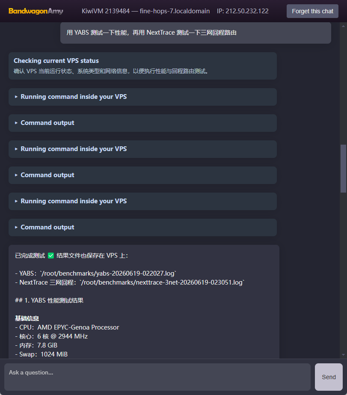Expand the first Running command inside your VPS
347x395 pixels.
click(x=142, y=97)
